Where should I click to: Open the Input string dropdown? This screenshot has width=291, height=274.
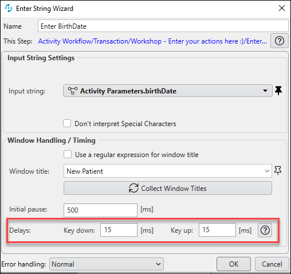tap(168, 91)
